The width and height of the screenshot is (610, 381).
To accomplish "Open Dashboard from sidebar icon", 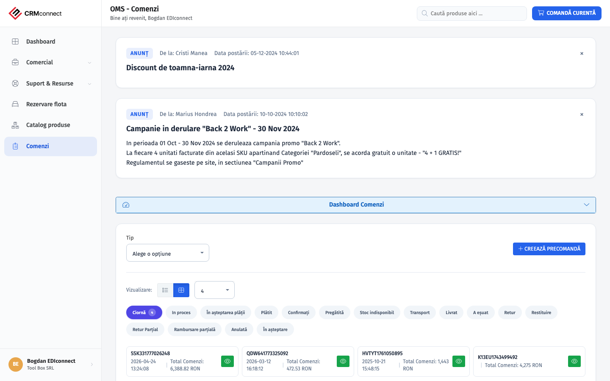I will 15,41.
